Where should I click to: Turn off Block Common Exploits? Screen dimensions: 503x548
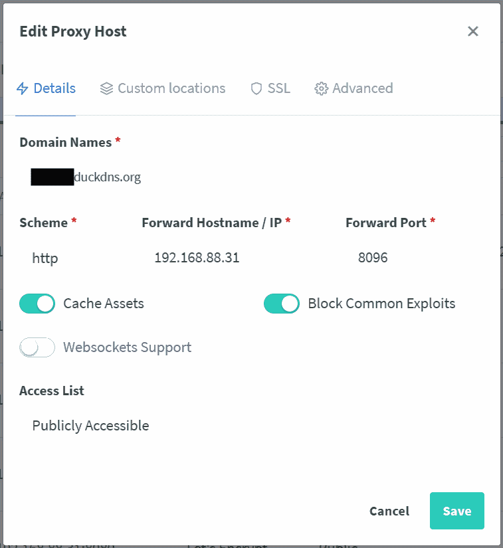click(x=282, y=304)
